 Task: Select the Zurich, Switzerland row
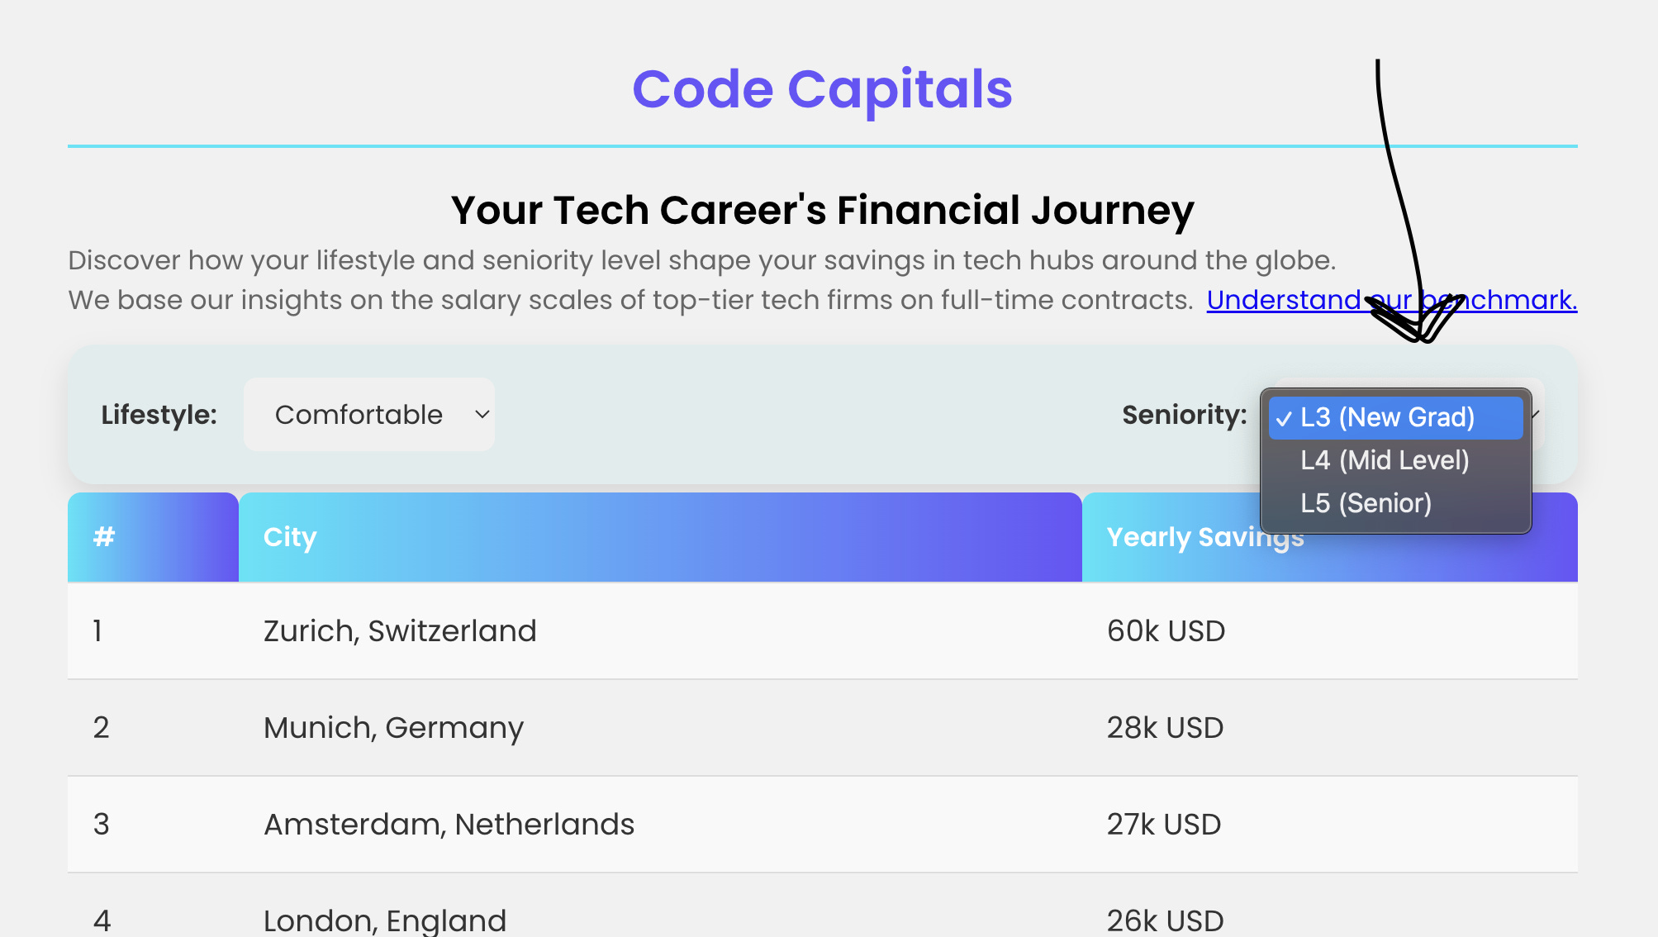[400, 630]
